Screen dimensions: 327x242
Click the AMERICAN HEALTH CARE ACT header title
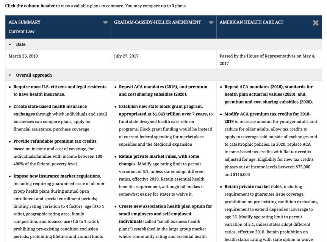click(251, 22)
